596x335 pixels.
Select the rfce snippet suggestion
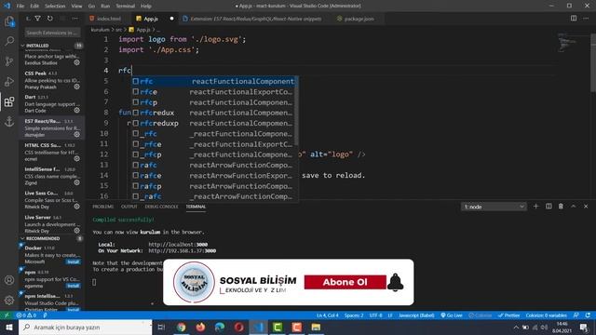click(213, 92)
